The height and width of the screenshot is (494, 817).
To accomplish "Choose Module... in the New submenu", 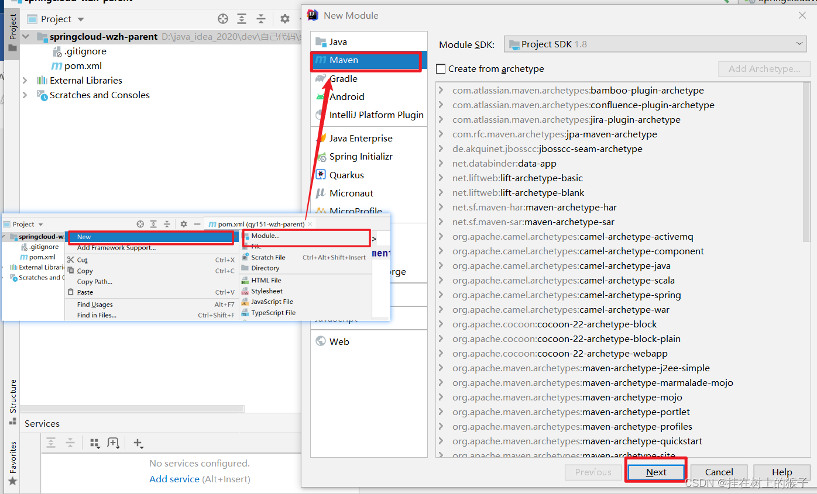I will click(306, 236).
